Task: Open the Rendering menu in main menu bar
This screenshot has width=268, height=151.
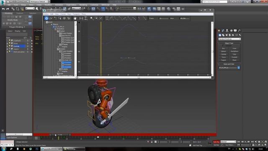Action: point(83,5)
